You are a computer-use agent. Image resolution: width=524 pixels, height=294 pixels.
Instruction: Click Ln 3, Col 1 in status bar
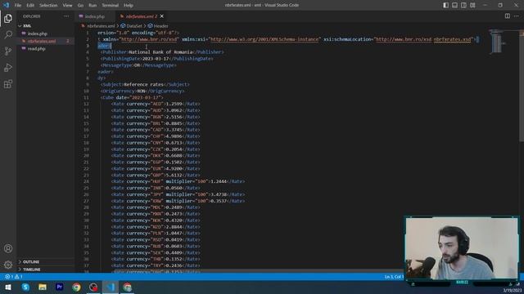pos(394,277)
